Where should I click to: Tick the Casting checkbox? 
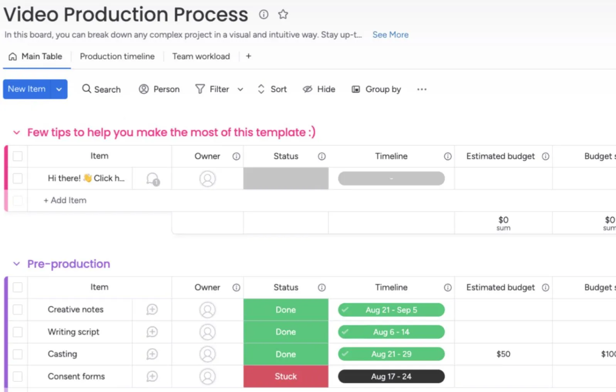coord(18,354)
